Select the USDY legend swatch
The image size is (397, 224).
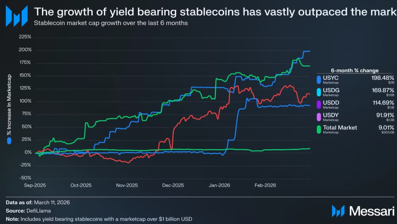(x=319, y=117)
